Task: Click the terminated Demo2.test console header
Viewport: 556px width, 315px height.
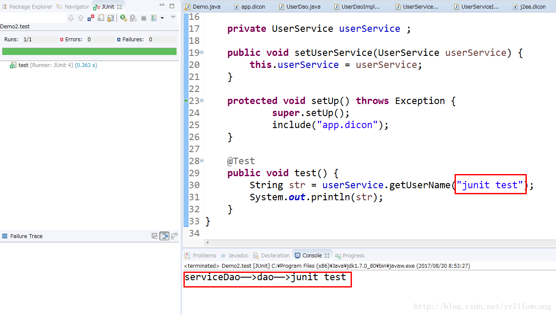Action: (x=327, y=266)
